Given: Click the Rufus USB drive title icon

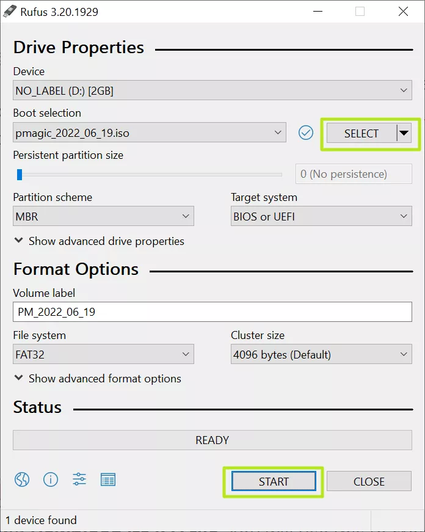Looking at the screenshot, I should [9, 12].
